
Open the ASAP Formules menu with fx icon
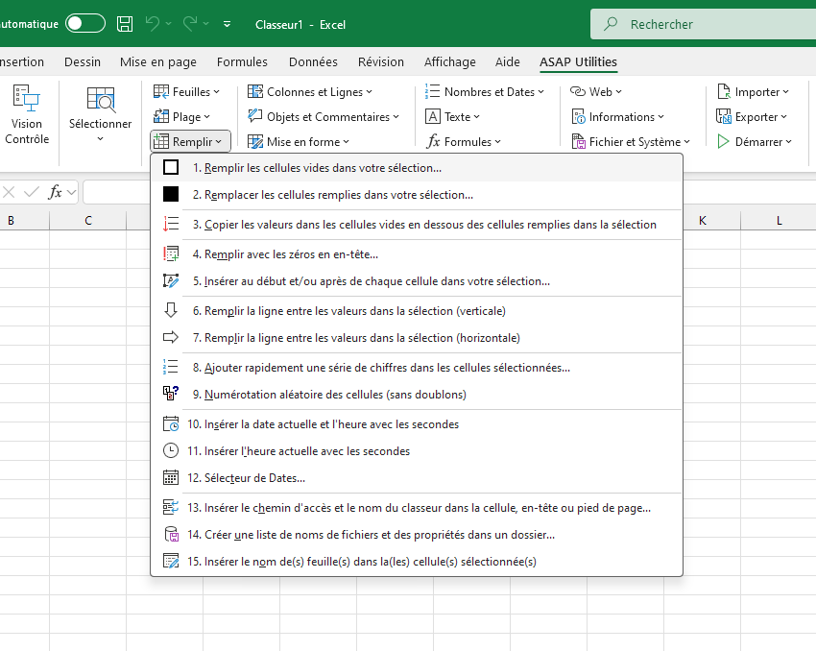point(463,141)
